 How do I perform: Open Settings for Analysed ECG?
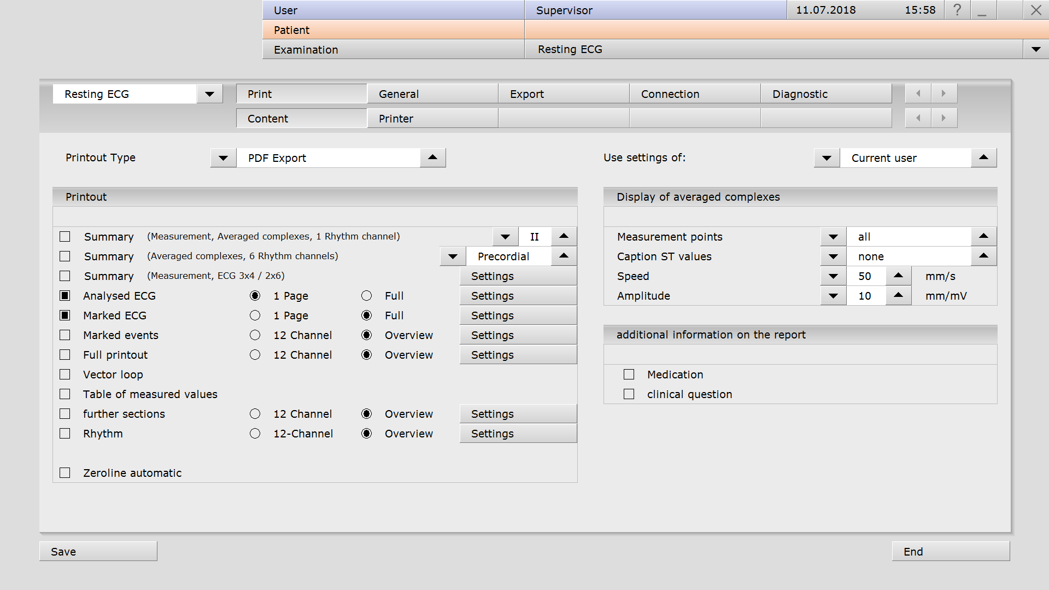pyautogui.click(x=518, y=296)
